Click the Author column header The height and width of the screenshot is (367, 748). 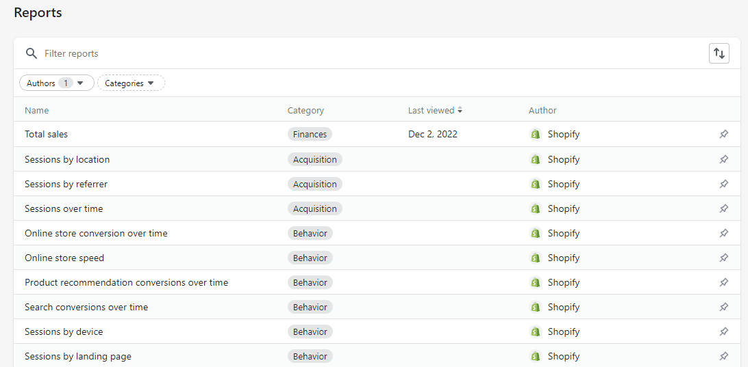click(x=543, y=111)
